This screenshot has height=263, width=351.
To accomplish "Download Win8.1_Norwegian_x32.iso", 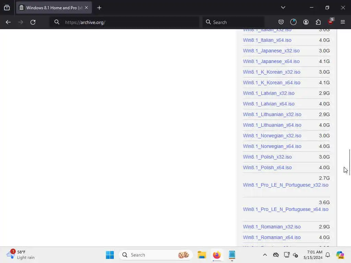I will click(x=272, y=136).
